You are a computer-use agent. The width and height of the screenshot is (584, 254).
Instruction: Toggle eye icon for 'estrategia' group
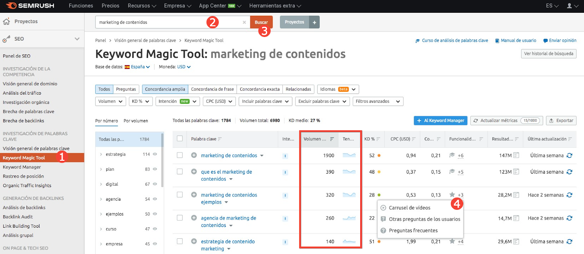coord(155,154)
